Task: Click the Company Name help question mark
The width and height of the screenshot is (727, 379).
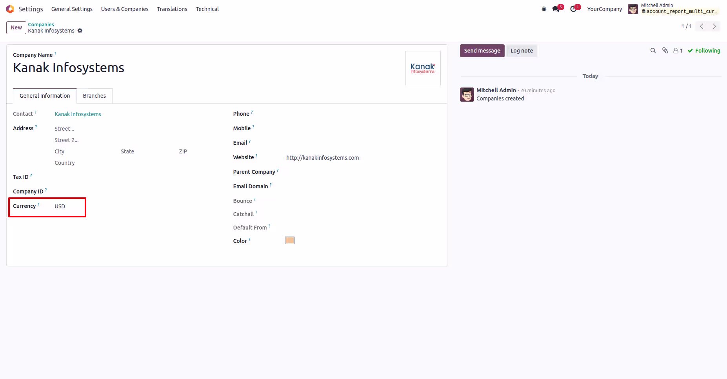Action: [x=55, y=53]
